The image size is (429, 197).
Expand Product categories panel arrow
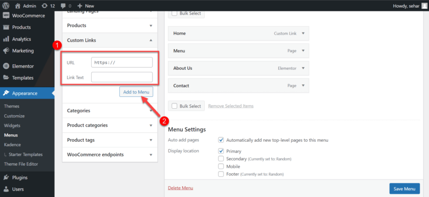pos(151,125)
